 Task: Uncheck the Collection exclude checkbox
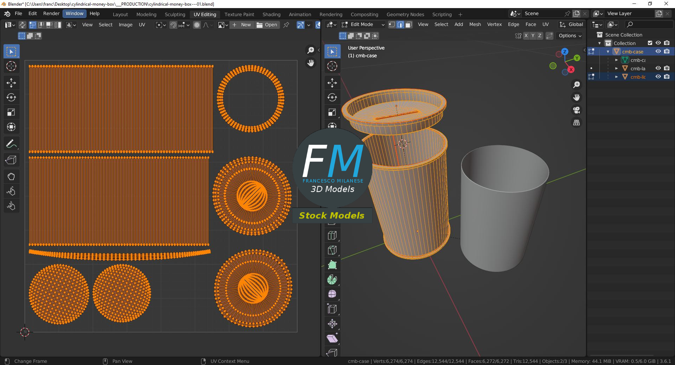tap(650, 43)
